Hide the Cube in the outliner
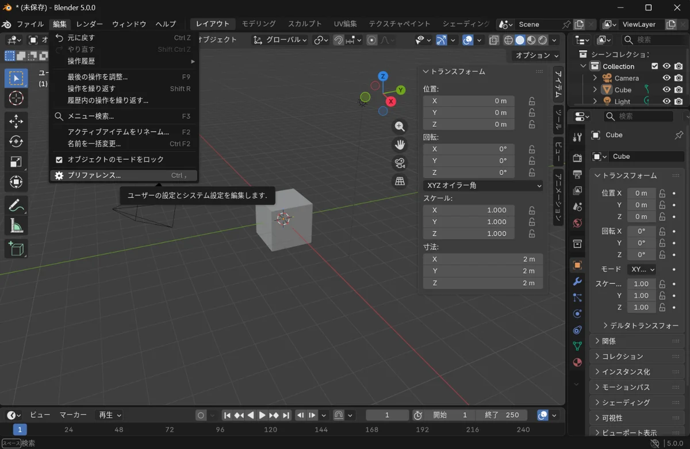 666,90
